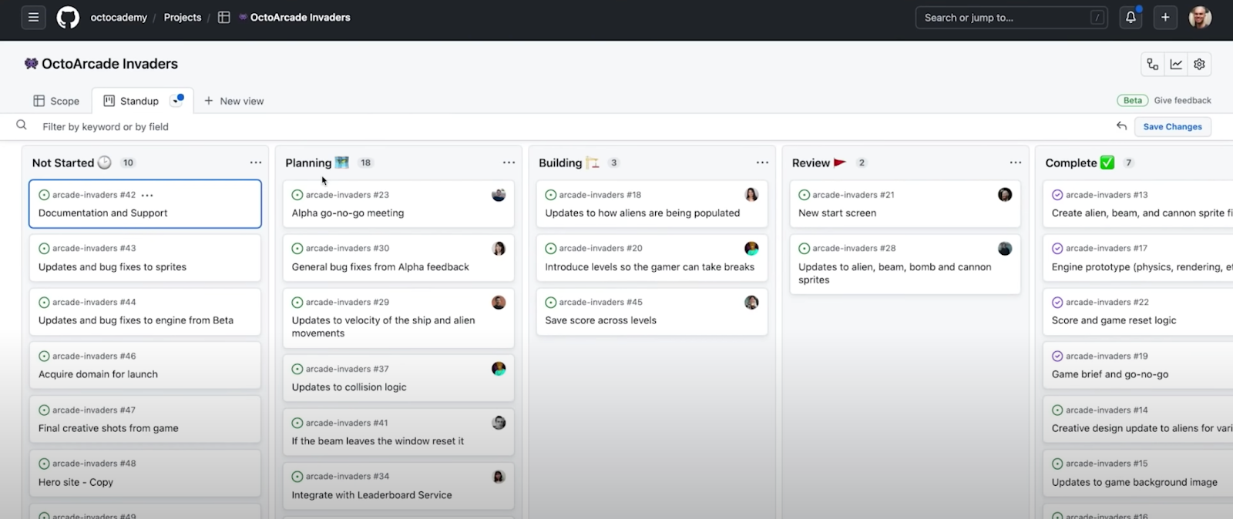Click the search magnifier in filter bar

point(22,125)
